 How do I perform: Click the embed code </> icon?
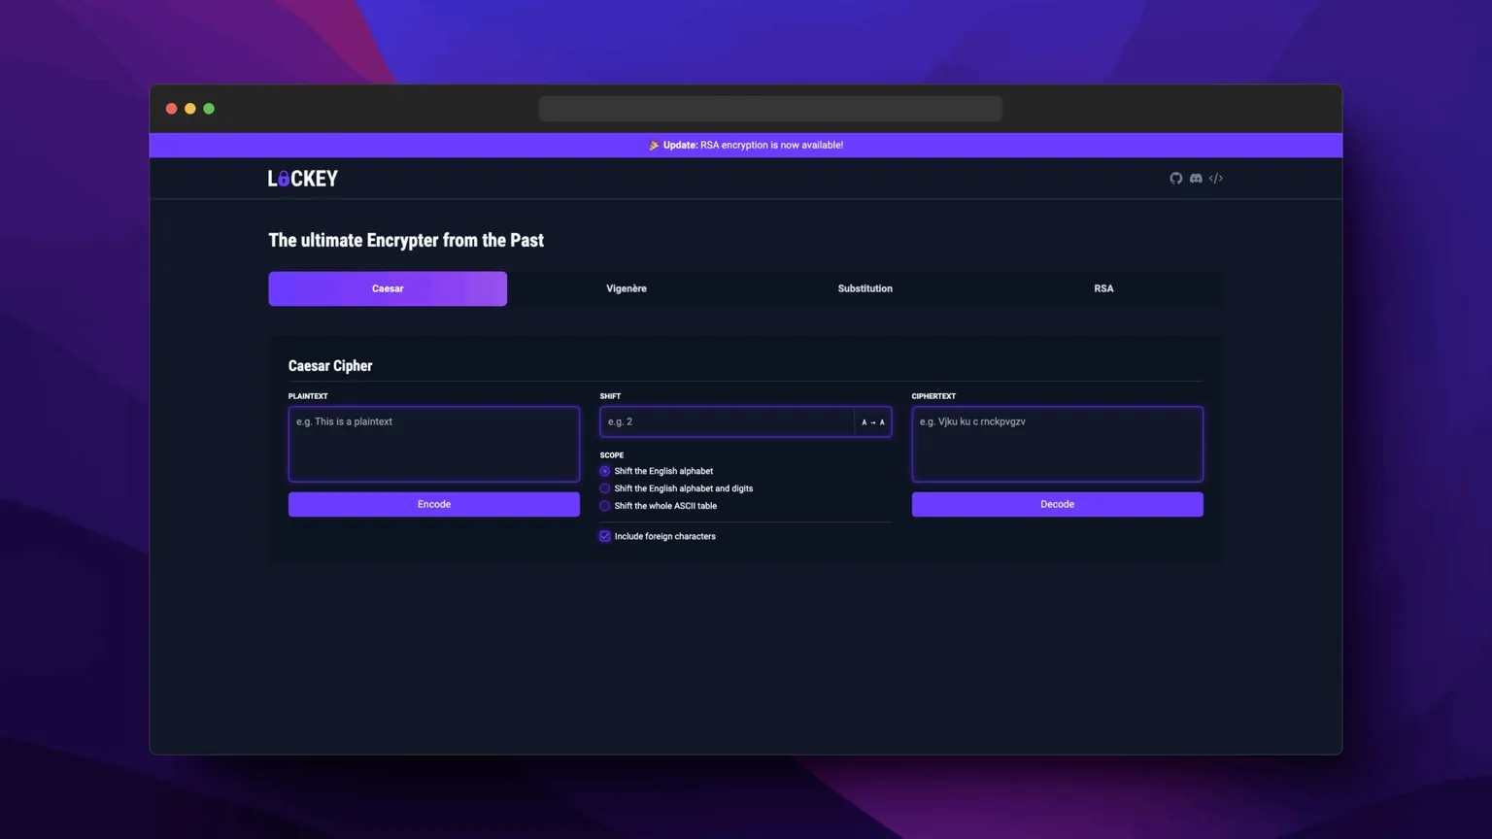(x=1216, y=178)
